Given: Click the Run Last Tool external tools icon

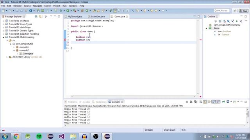Looking at the screenshot, I should (75, 10).
